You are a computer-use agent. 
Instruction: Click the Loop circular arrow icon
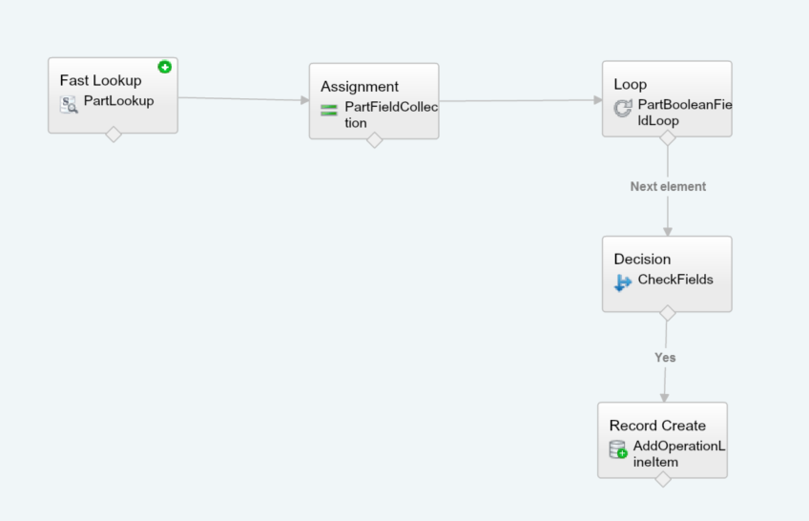pos(623,109)
